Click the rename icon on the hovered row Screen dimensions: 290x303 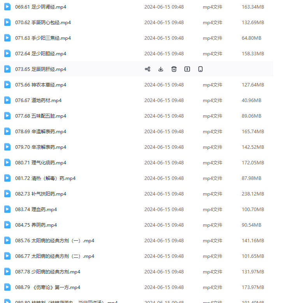pos(187,69)
